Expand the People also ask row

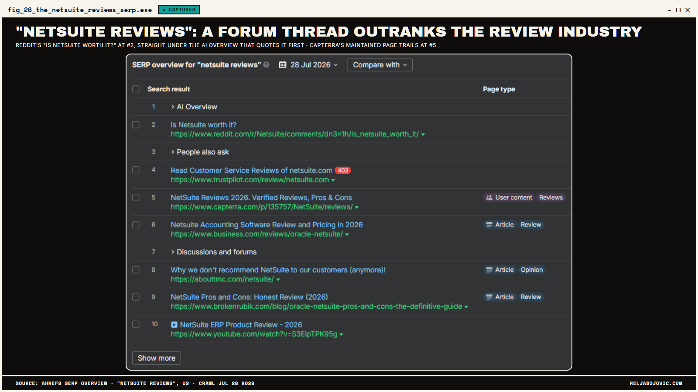click(x=200, y=152)
